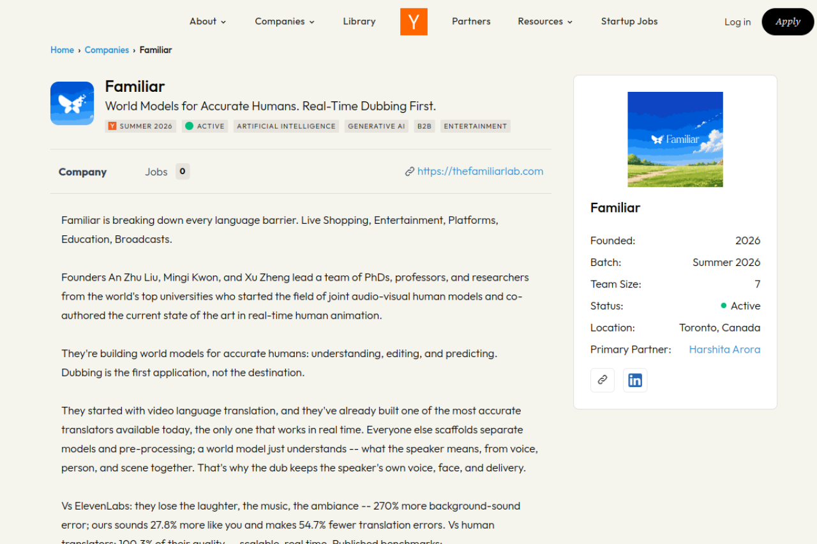
Task: Click the black Apply button
Action: click(788, 22)
